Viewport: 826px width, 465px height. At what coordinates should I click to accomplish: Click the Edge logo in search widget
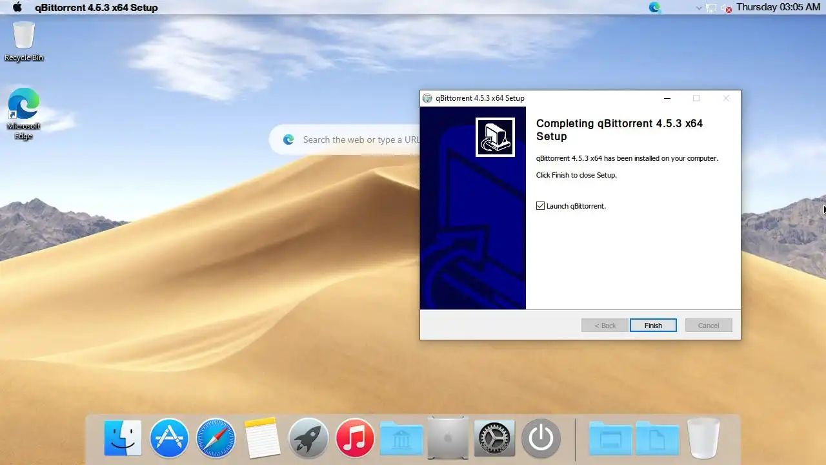[x=288, y=139]
